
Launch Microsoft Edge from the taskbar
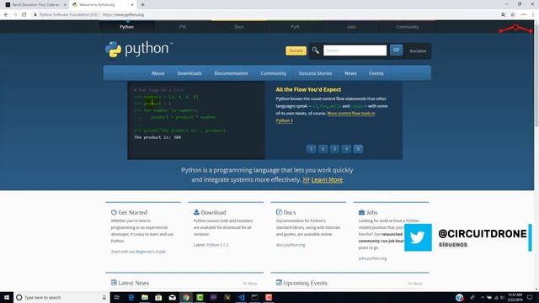pyautogui.click(x=131, y=297)
